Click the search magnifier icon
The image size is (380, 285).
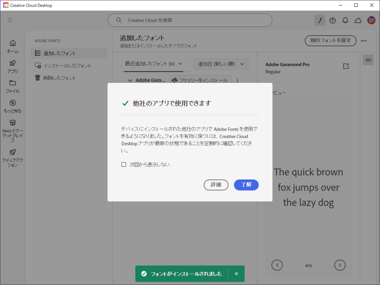[x=119, y=20]
